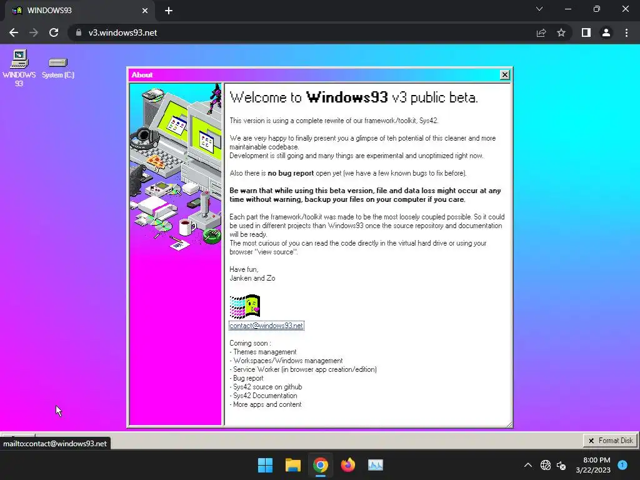Open the chart monitor app in taskbar
Viewport: 640px width, 480px height.
coord(376,465)
